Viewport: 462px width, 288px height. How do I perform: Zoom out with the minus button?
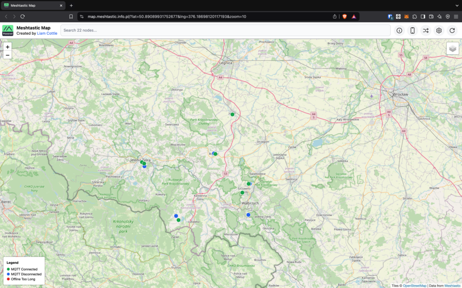point(8,55)
